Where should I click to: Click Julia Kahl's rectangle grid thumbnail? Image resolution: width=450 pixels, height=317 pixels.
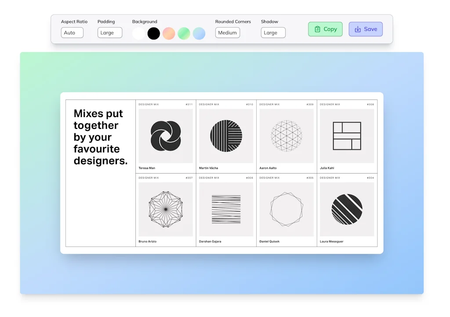point(347,136)
